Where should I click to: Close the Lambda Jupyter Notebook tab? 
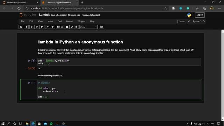tap(77, 2)
